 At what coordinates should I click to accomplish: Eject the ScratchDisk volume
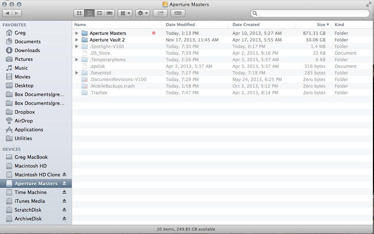coord(64,210)
